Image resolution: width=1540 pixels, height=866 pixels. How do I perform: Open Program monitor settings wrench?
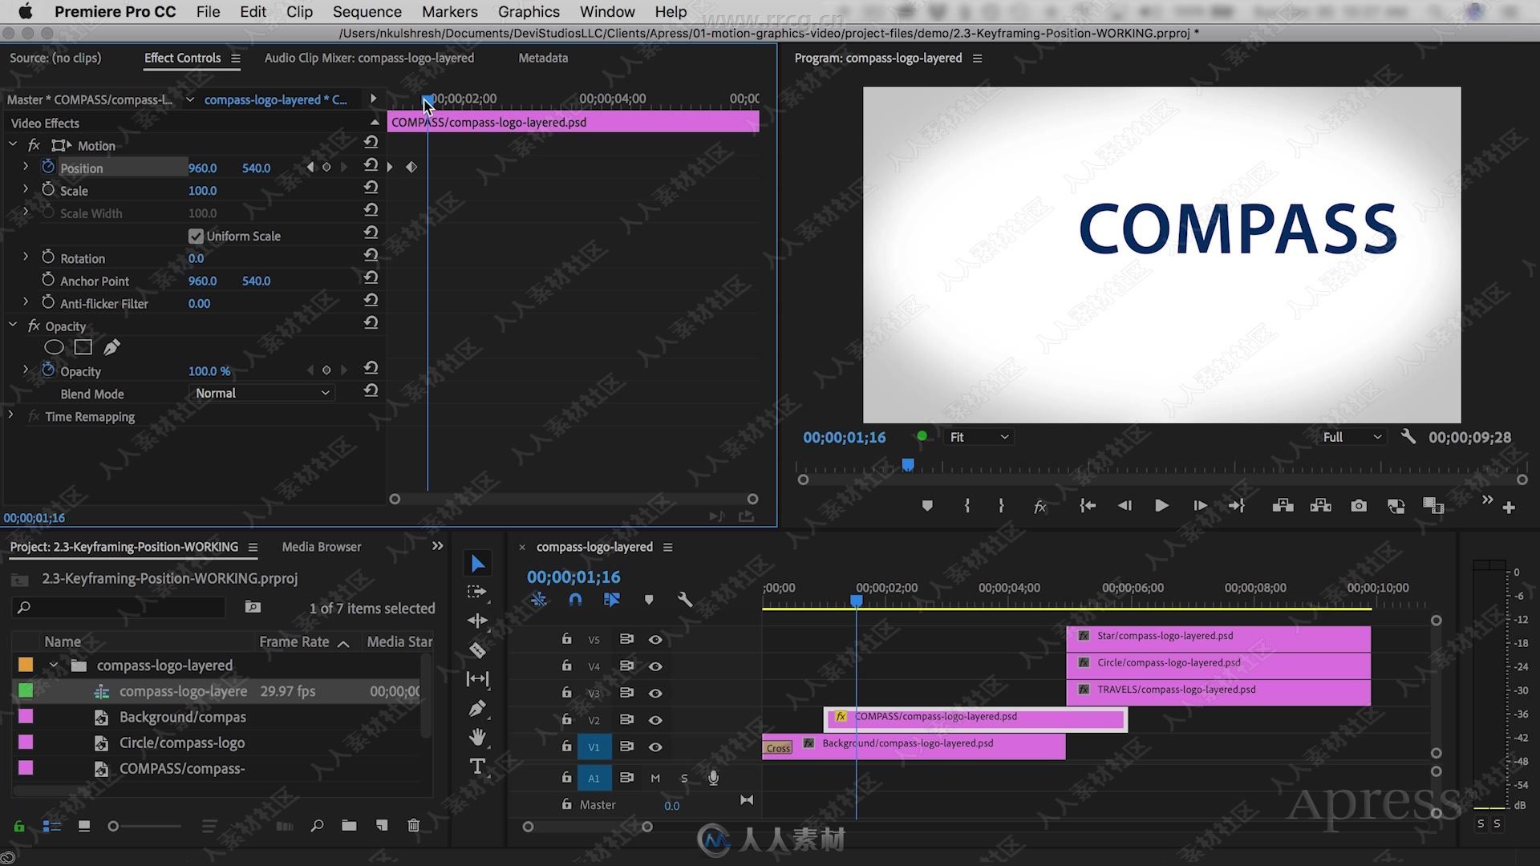1408,437
